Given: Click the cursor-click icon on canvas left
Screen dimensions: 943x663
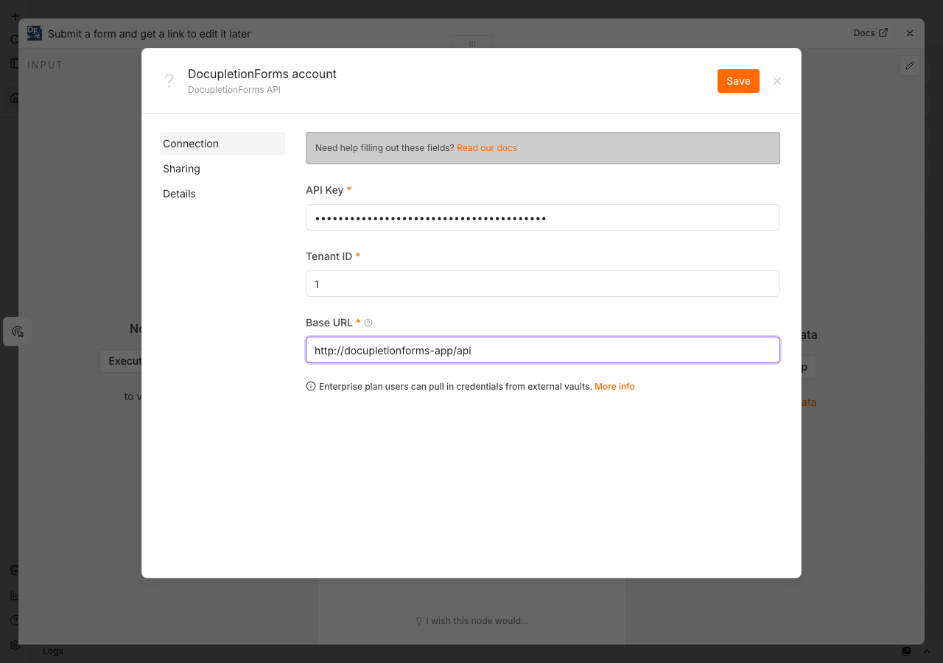Looking at the screenshot, I should [x=18, y=331].
